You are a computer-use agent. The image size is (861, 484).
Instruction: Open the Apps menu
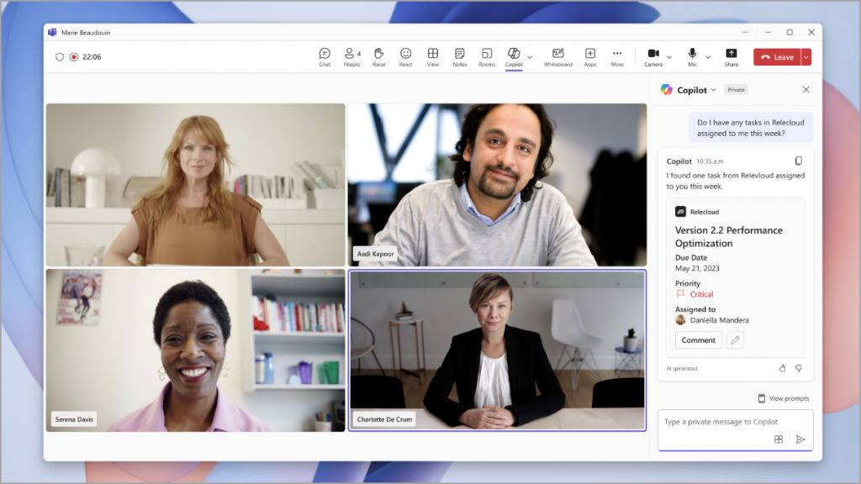coord(589,57)
